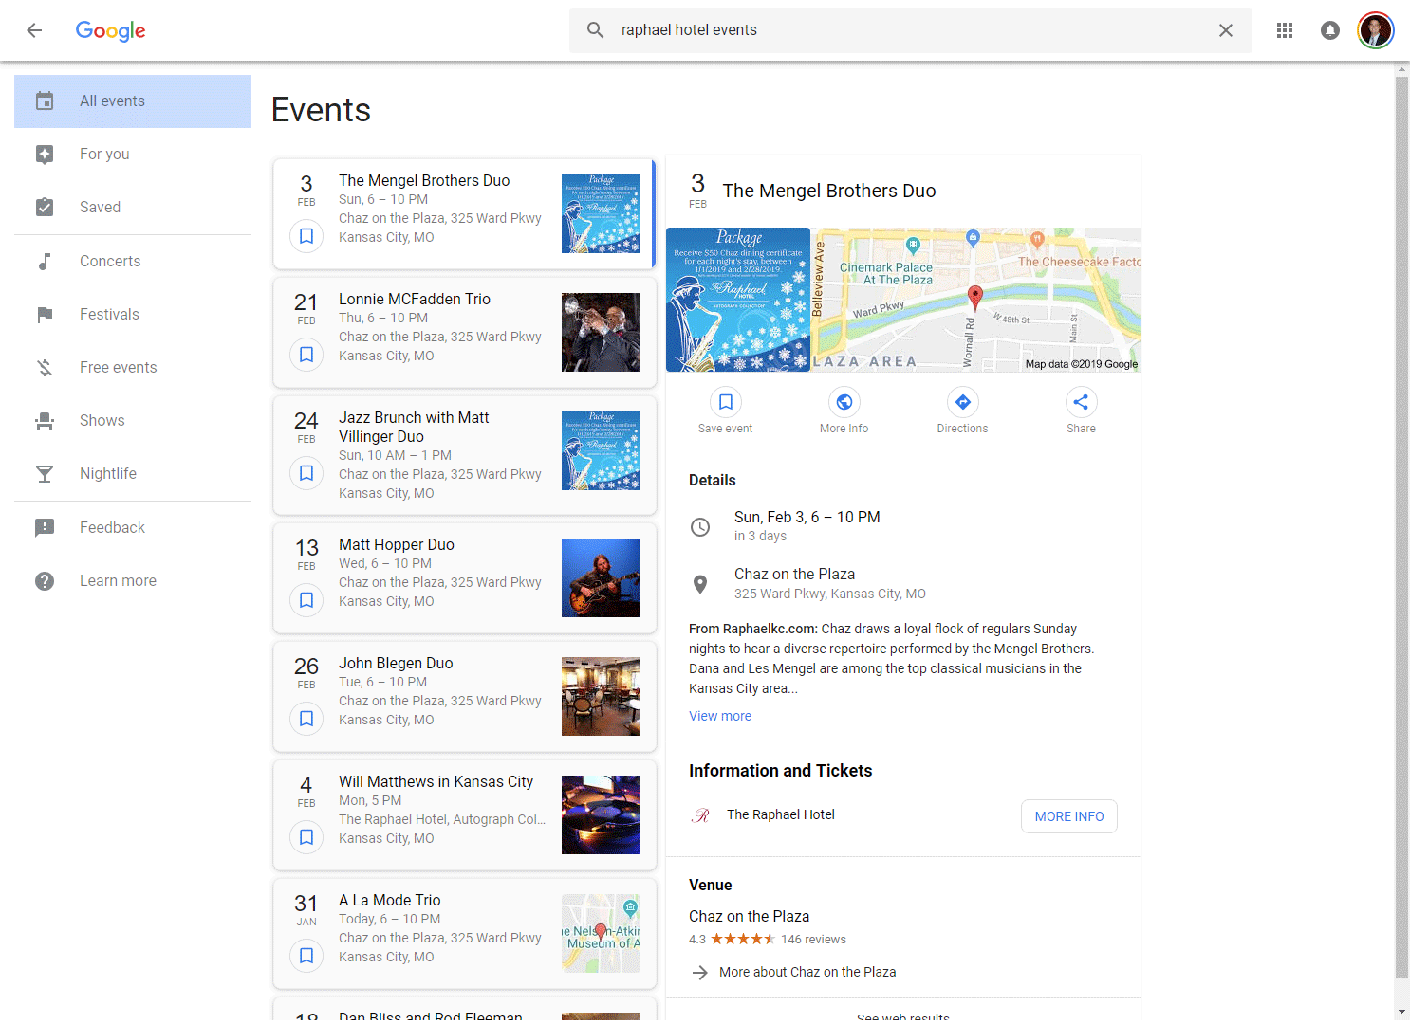The image size is (1410, 1024).
Task: Click location pin beside Chaz on the Plaza
Action: pos(700,584)
